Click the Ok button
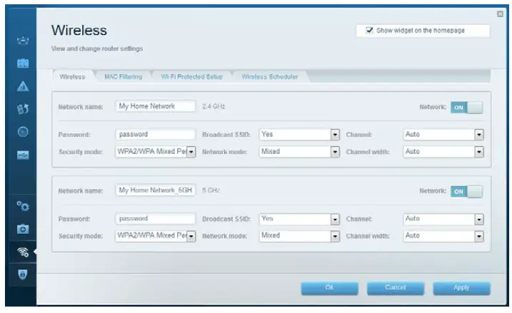 coord(329,288)
